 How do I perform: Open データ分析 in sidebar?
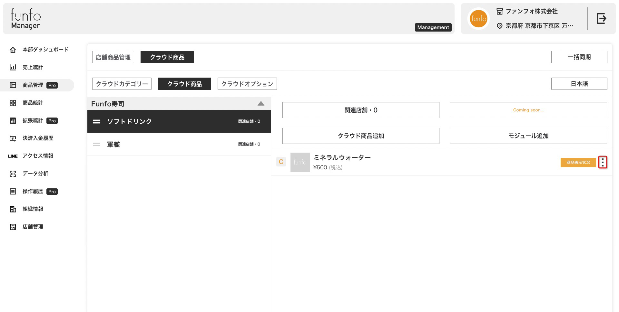[x=35, y=174]
